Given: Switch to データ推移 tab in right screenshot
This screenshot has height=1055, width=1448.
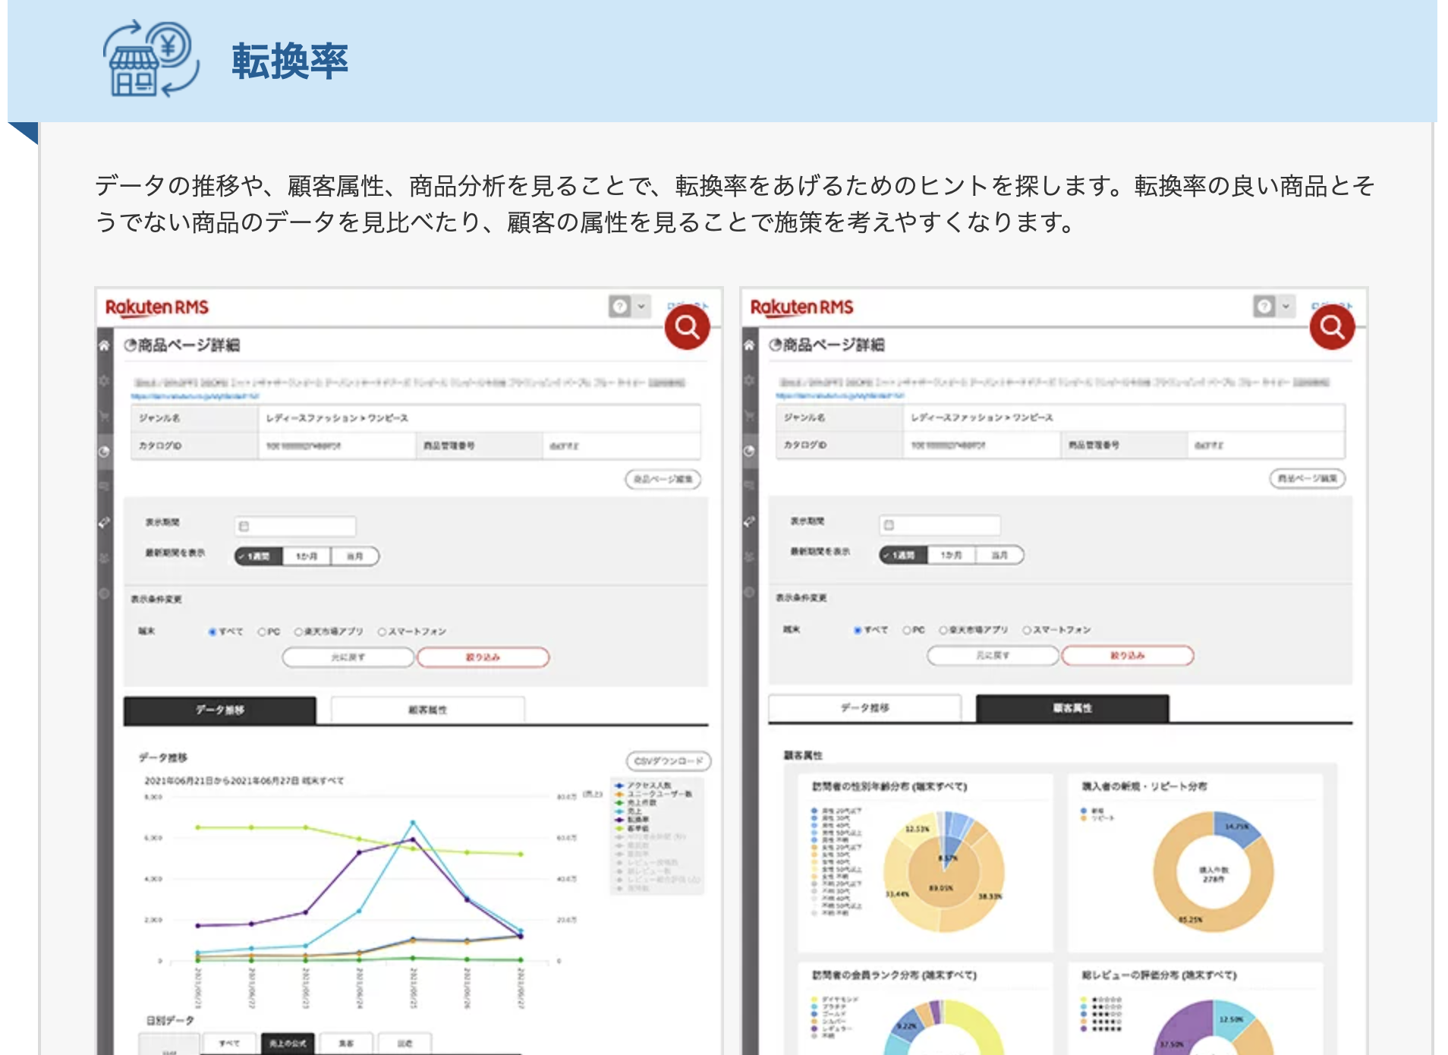Looking at the screenshot, I should point(865,707).
